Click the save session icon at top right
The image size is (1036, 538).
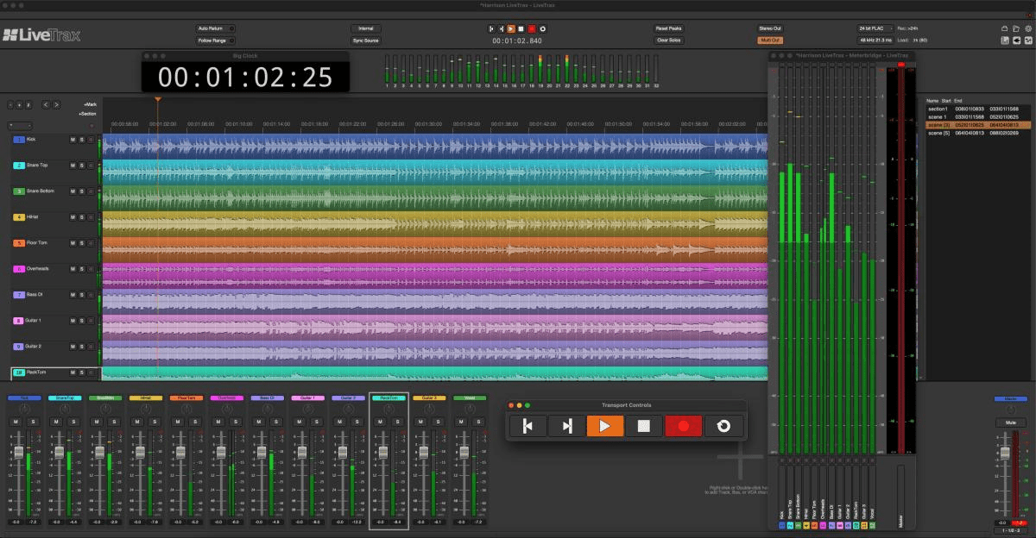tap(1004, 41)
